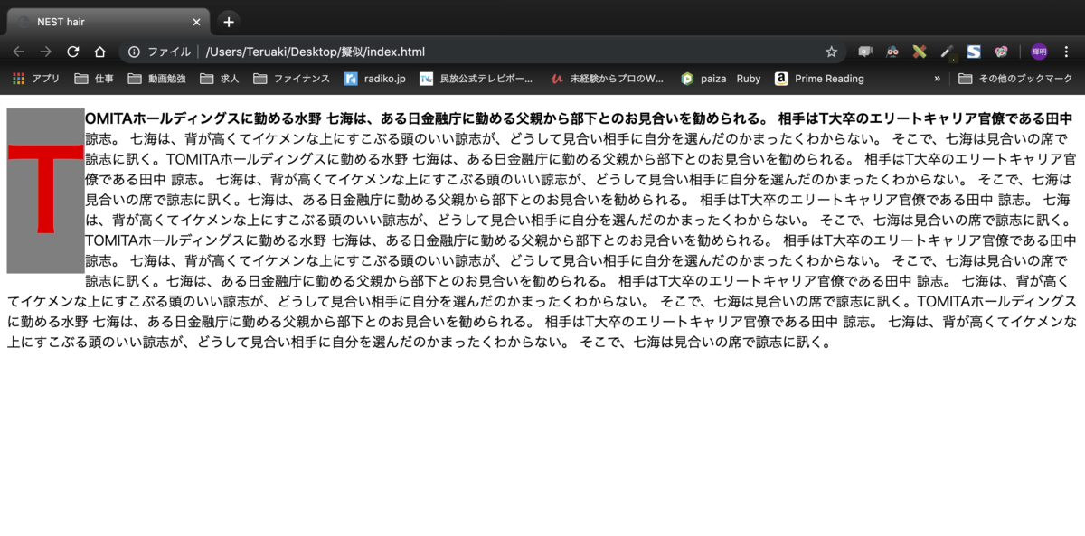Select the NEST hair tab
The image size is (1085, 536).
coord(108,22)
